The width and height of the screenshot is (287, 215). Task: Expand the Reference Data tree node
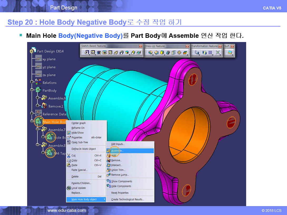(x=32, y=113)
